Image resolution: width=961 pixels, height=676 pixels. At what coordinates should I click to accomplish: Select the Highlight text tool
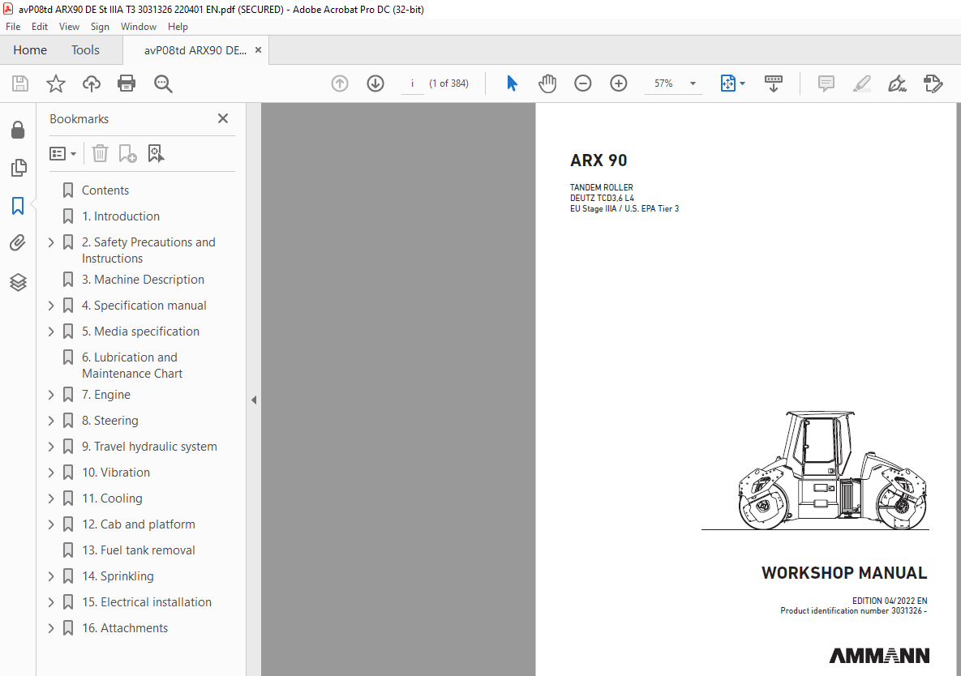(862, 83)
